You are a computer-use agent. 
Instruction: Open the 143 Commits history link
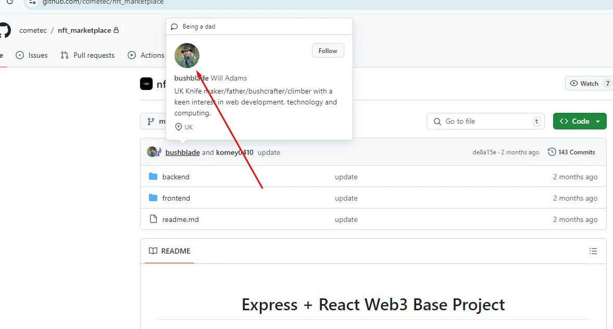[571, 152]
